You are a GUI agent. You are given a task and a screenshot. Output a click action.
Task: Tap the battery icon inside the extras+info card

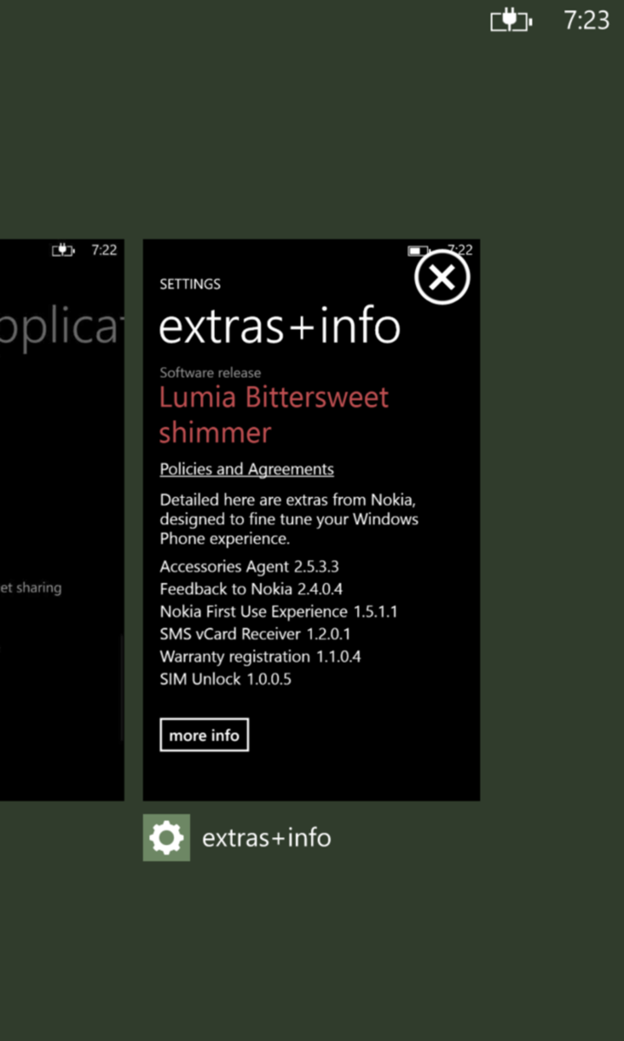point(419,251)
